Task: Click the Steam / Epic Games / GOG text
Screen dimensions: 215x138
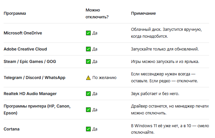Action: pyautogui.click(x=30, y=62)
